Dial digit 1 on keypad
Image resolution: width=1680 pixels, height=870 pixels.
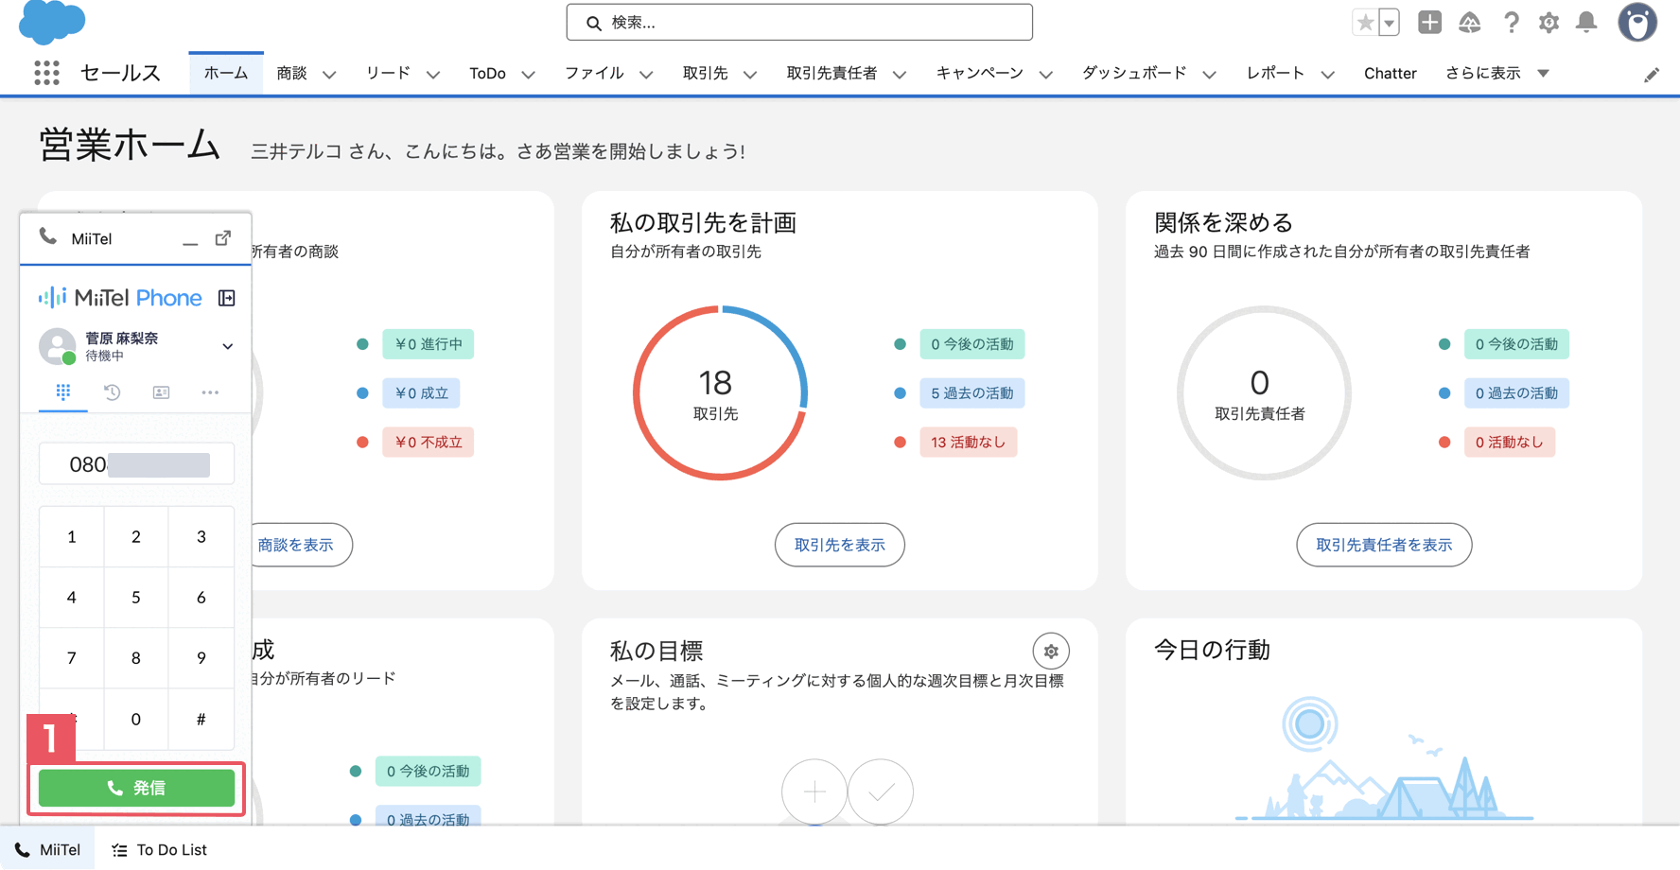tap(71, 537)
